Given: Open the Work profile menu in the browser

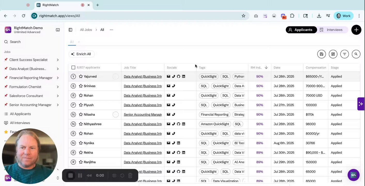Looking at the screenshot, I should click(344, 16).
